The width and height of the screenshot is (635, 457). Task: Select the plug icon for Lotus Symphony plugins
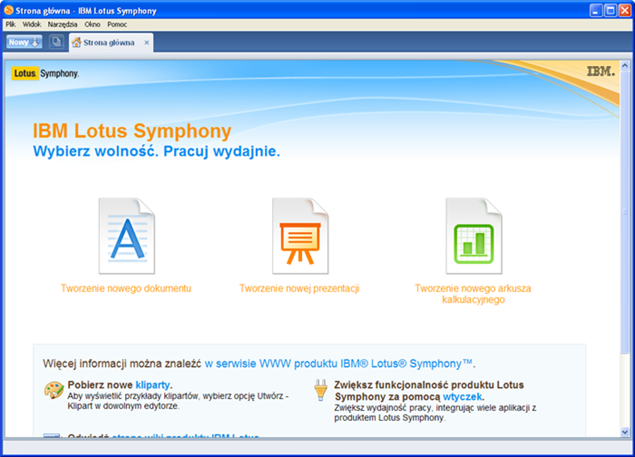click(321, 389)
